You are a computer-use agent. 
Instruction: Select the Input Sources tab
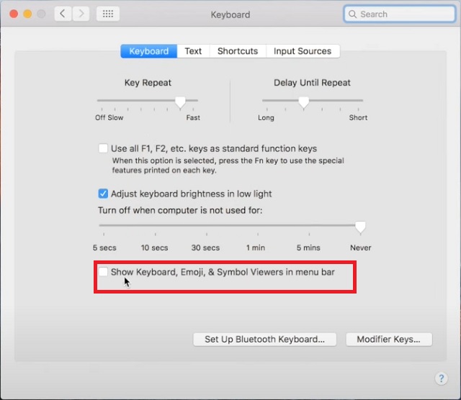303,51
